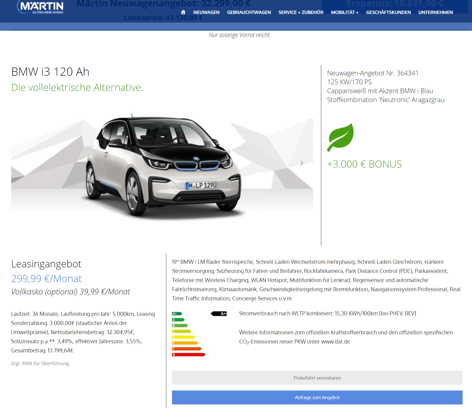Click the yellow D efficiency class bar
Screen dimensions: 472x408
pos(184,337)
